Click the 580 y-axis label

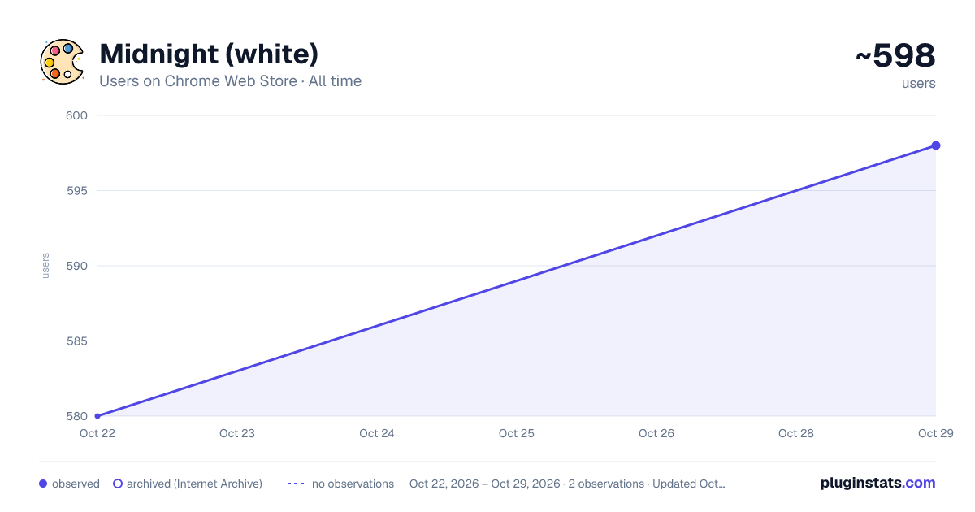76,416
